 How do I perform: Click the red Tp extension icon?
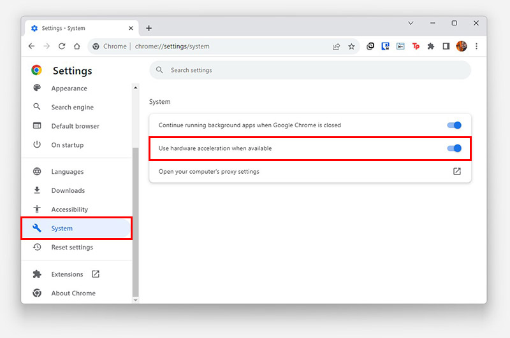tap(416, 46)
